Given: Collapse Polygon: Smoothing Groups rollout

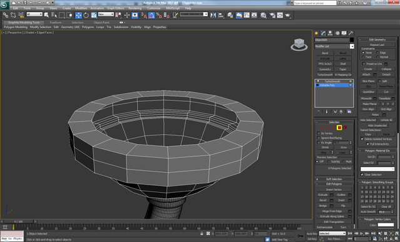Looking at the screenshot, I should pos(377,182).
